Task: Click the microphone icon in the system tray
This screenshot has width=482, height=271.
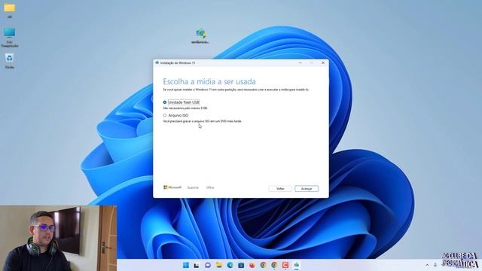Action: (x=435, y=265)
